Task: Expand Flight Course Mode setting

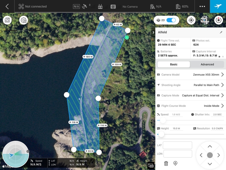Action: (x=222, y=106)
